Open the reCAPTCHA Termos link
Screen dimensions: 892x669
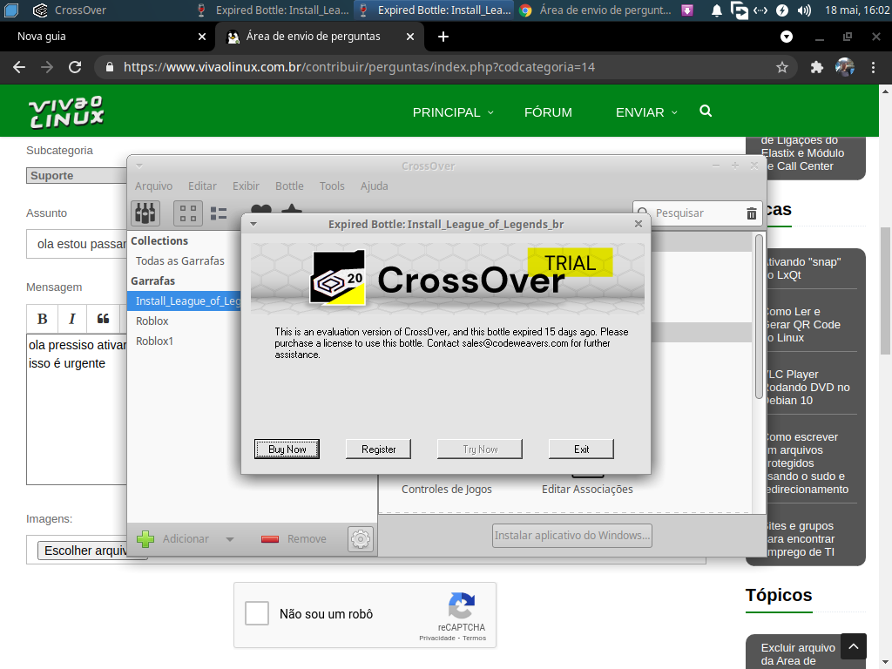pyautogui.click(x=475, y=639)
